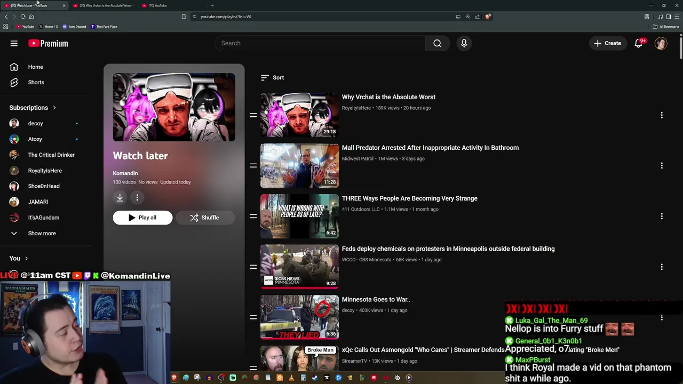Grab reorder handle of Why Vrchat video
The width and height of the screenshot is (683, 384).
pyautogui.click(x=253, y=115)
